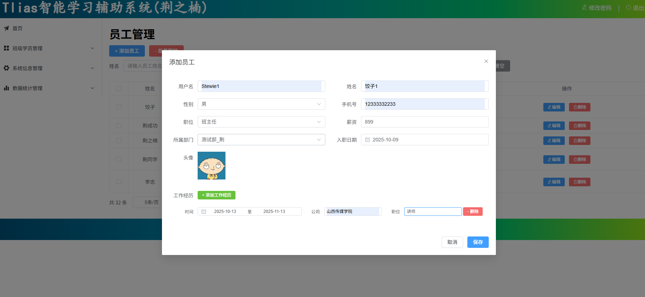
Task: Click the 薪资 salary input field
Action: pyautogui.click(x=425, y=122)
